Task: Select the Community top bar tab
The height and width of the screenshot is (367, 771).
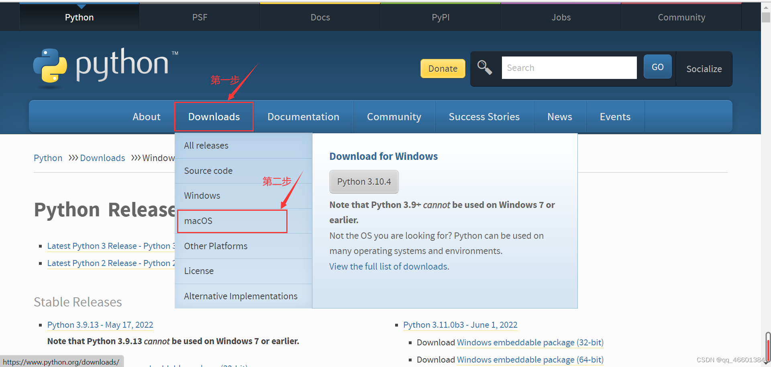Action: [681, 17]
